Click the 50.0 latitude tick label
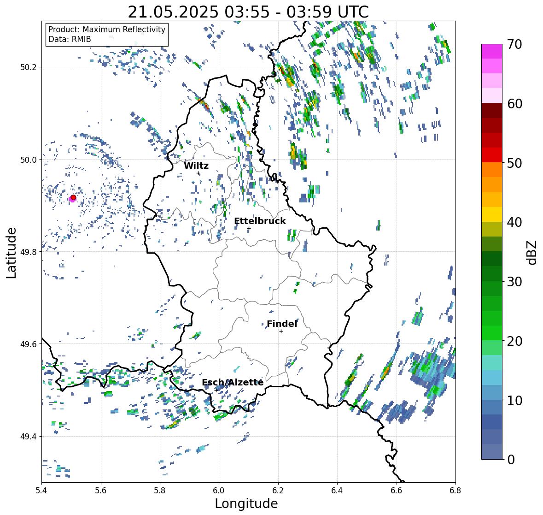Viewport: 543px width, 515px height. click(x=29, y=160)
